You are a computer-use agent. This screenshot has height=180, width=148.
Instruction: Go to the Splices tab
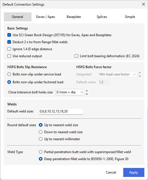[102, 17]
